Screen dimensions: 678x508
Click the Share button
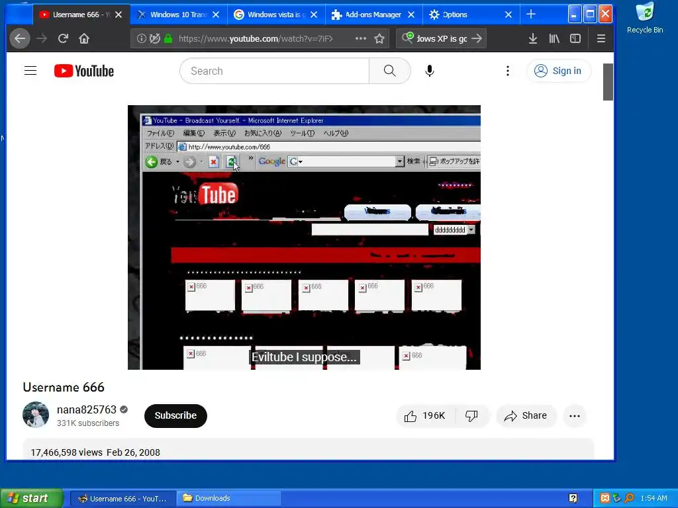(526, 416)
